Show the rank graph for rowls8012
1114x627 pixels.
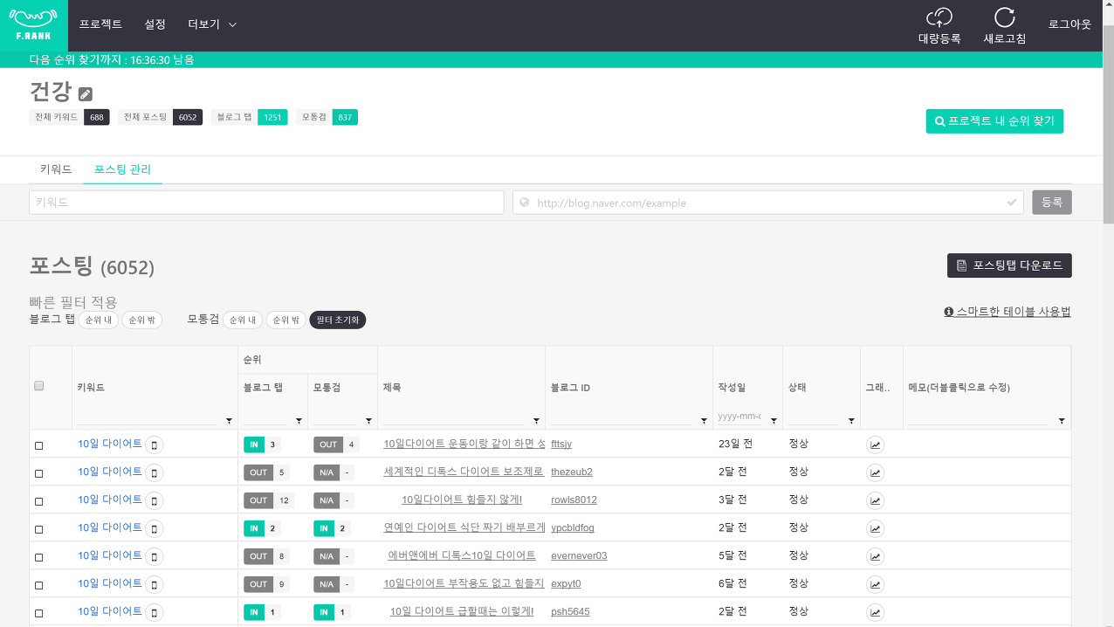tap(875, 501)
